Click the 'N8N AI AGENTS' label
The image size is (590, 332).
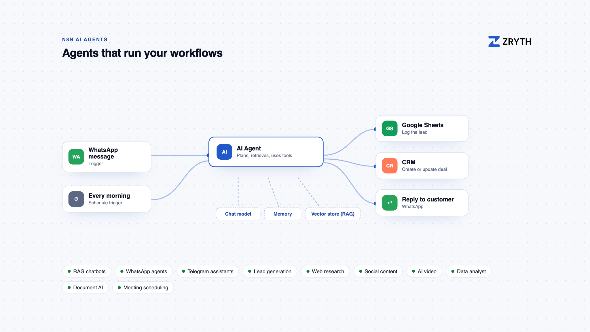pyautogui.click(x=85, y=39)
